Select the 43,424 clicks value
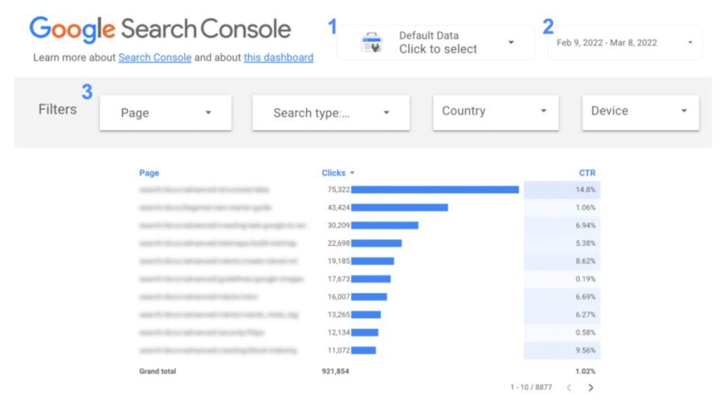This screenshot has height=401, width=727. pos(338,207)
